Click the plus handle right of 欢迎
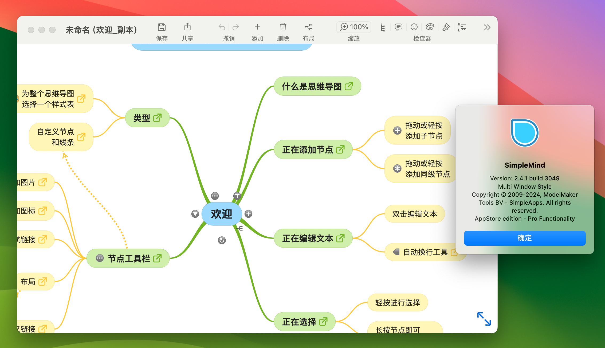This screenshot has width=605, height=348. pos(248,214)
